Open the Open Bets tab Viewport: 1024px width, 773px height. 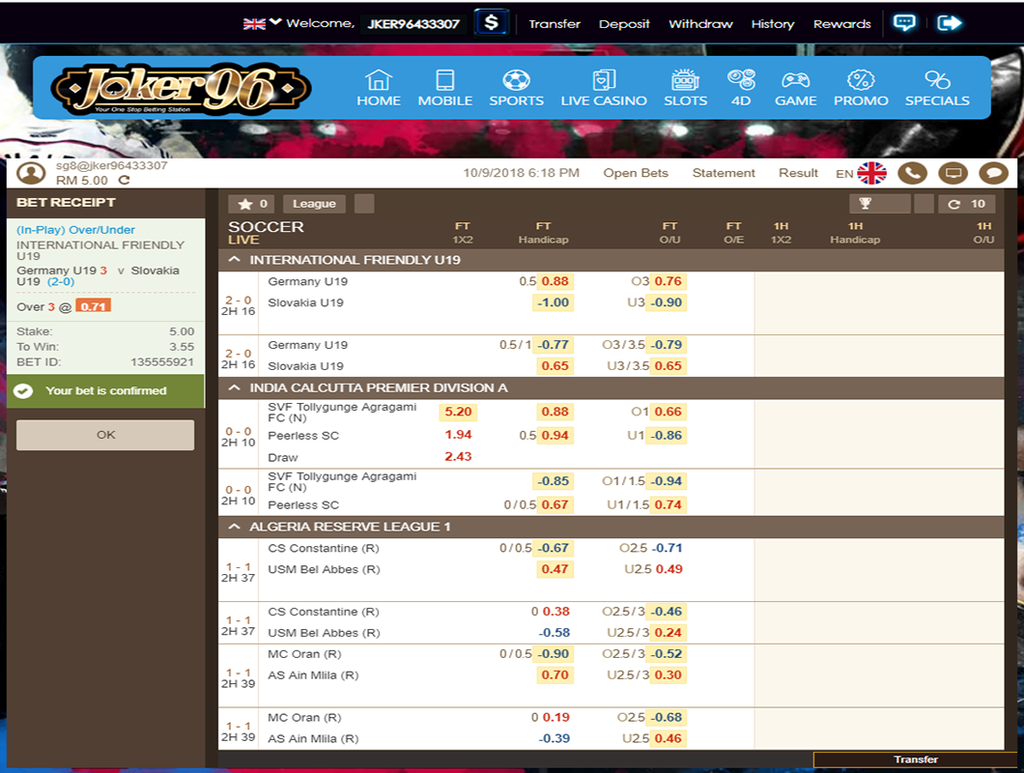[x=636, y=173]
